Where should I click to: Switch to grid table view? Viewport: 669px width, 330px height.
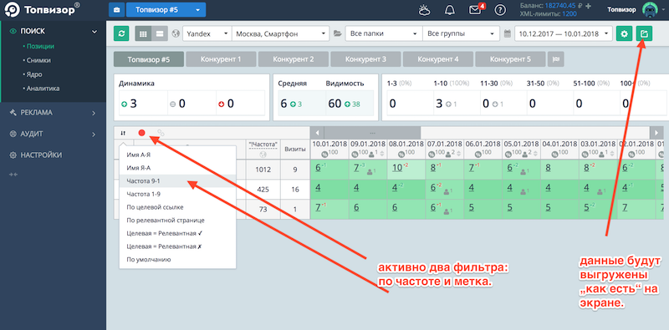143,33
